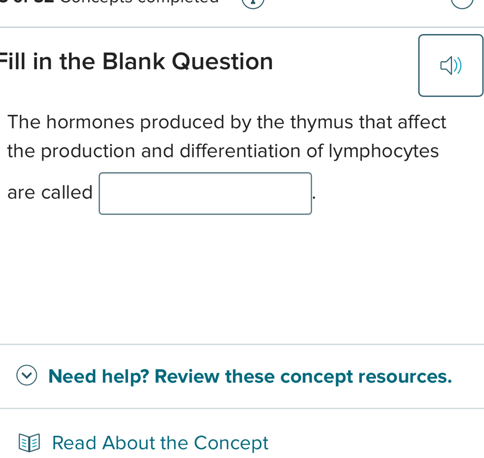Click the word "lymphocytes" in the question
The width and height of the screenshot is (484, 458).
[373, 151]
